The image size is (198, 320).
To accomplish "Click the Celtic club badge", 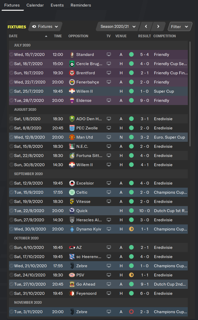I will point(72,192).
